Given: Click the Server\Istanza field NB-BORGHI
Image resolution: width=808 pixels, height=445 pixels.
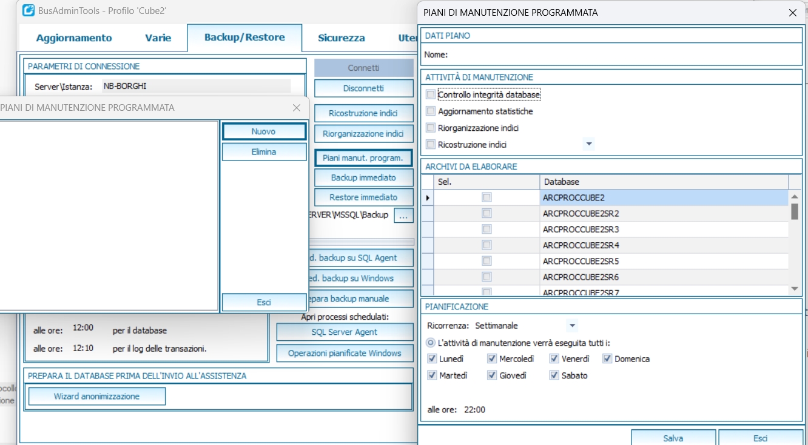Looking at the screenshot, I should pyautogui.click(x=196, y=87).
